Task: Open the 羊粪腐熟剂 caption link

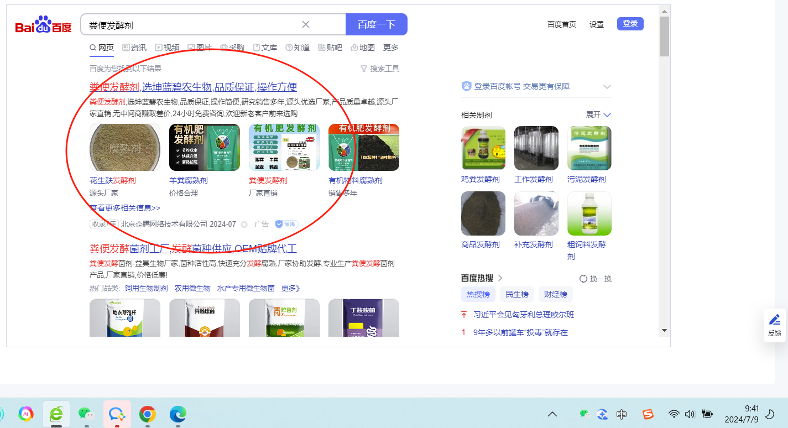Action: coord(189,180)
